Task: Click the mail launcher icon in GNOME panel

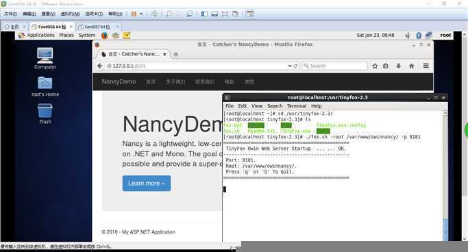Action: [116, 36]
